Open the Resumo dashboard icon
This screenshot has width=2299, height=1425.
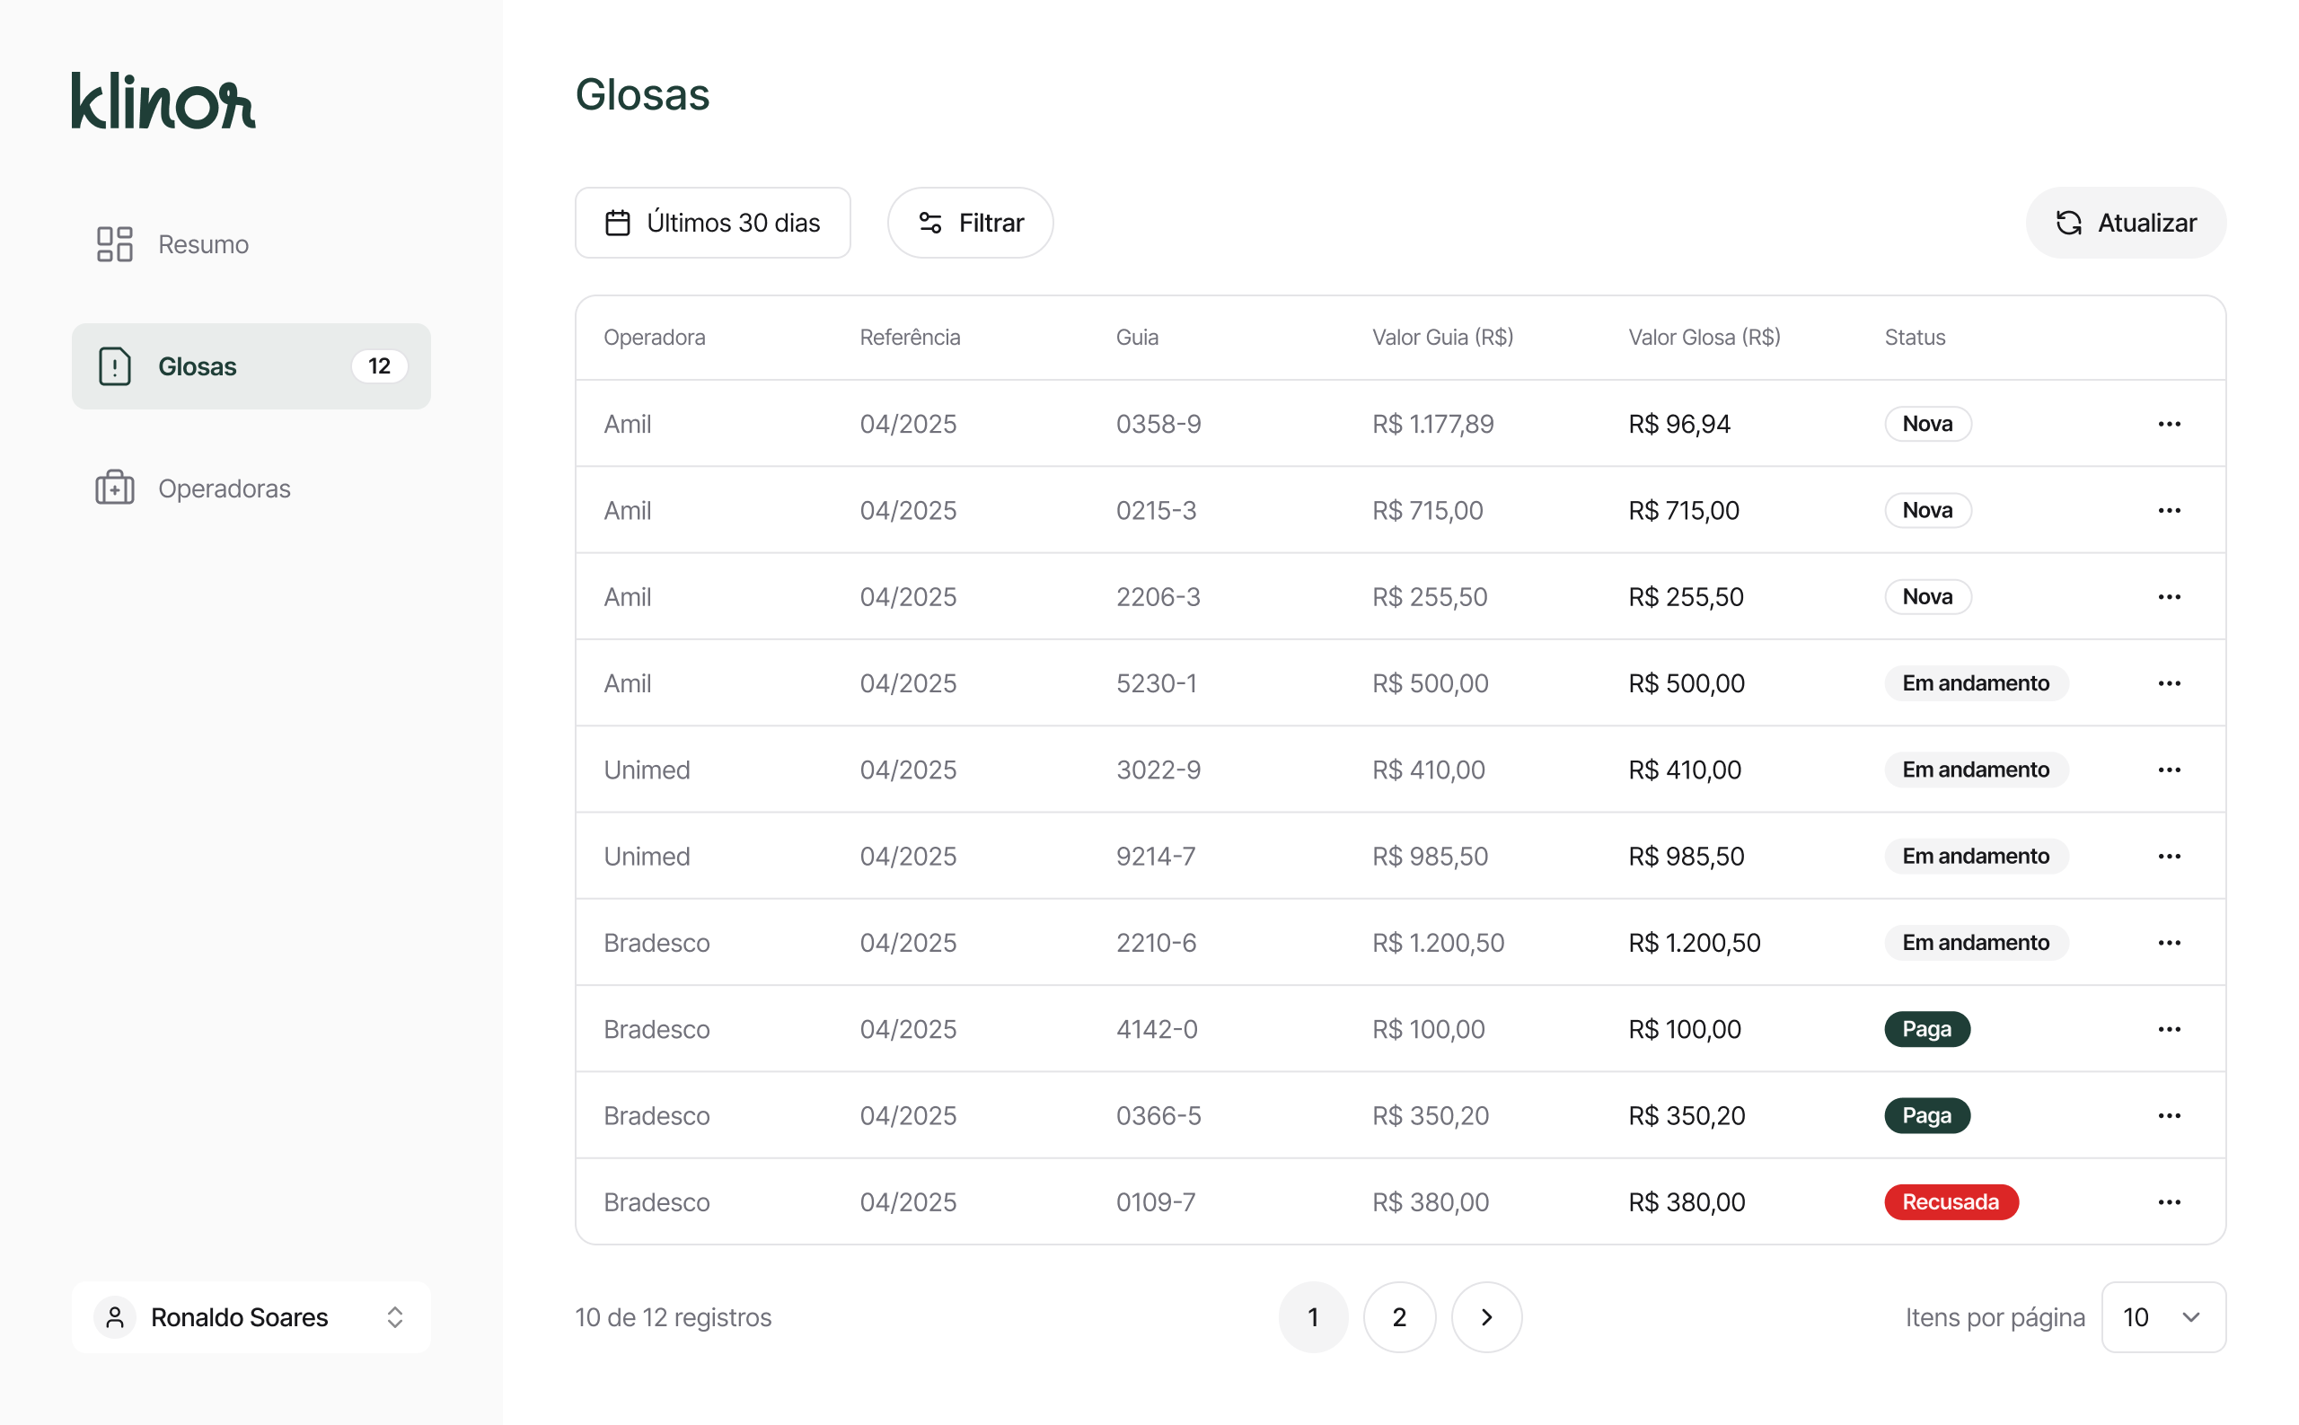coord(115,244)
